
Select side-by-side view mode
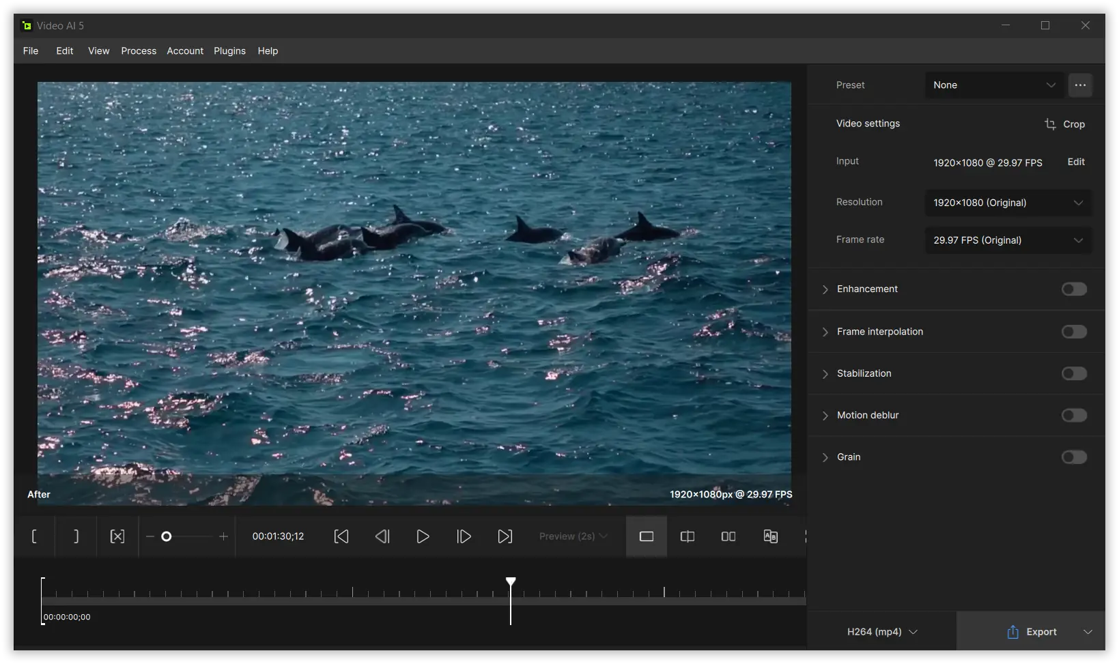pyautogui.click(x=728, y=536)
